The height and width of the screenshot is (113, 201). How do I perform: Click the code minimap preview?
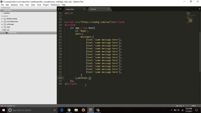[x=191, y=18]
